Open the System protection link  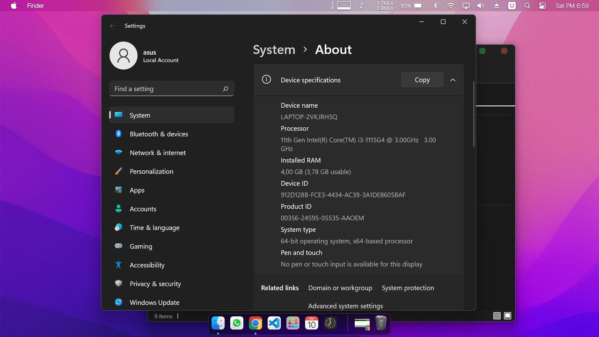(x=408, y=288)
